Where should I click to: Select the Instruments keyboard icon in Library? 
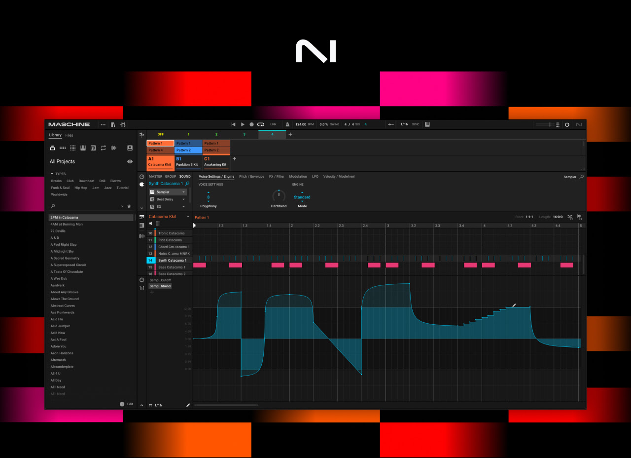(83, 148)
